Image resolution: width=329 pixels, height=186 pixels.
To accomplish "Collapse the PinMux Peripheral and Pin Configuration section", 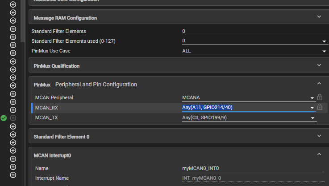I will (319, 84).
